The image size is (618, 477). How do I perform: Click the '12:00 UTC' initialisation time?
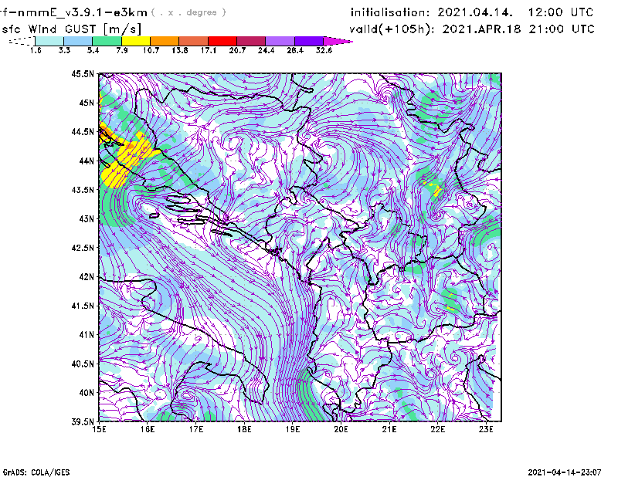tap(561, 12)
